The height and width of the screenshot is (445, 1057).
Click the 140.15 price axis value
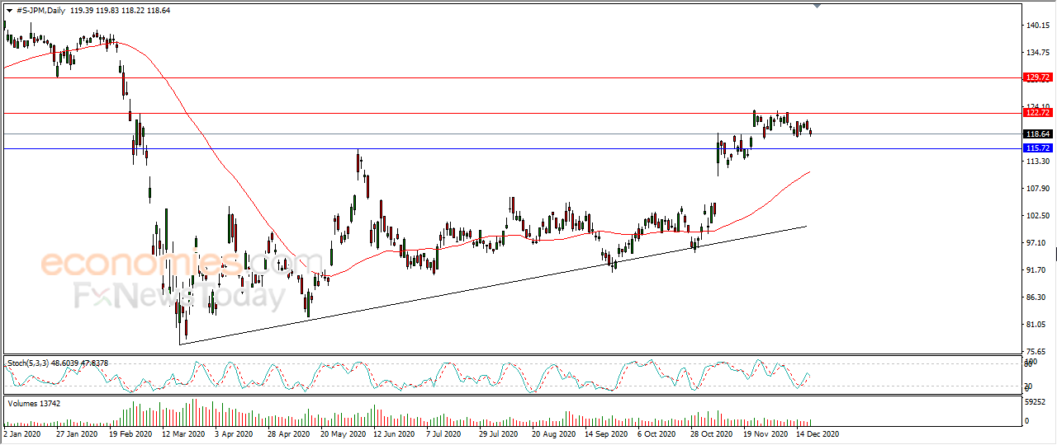pos(1038,26)
